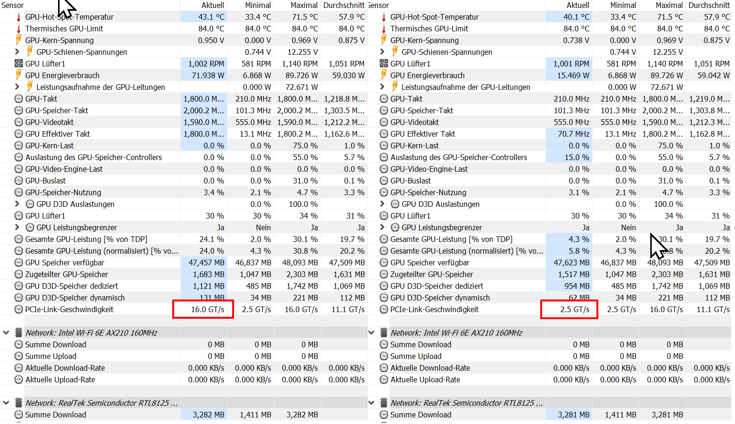Expand GPU D3D Auslastungen in left list

(x=17, y=204)
